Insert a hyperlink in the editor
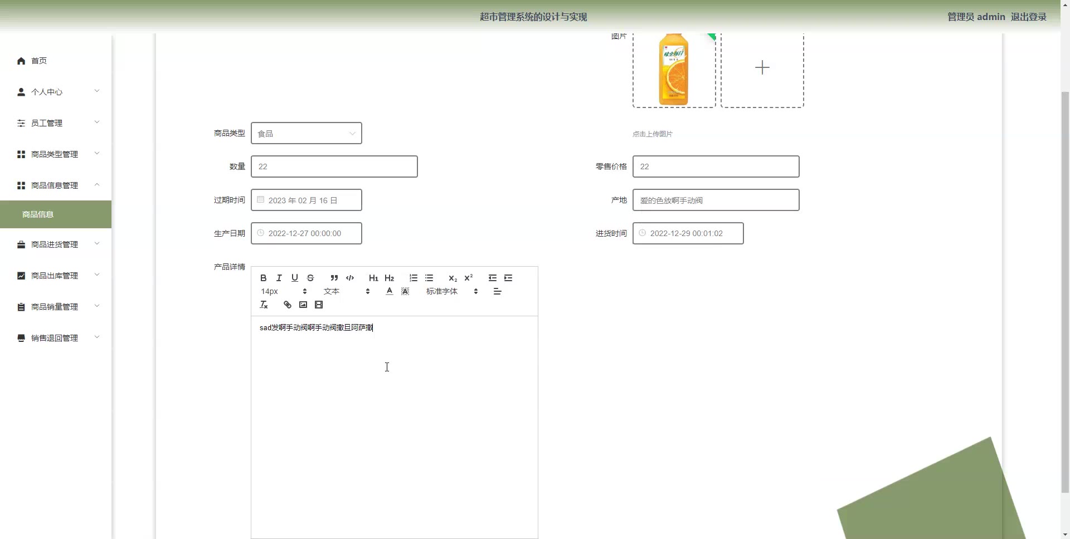This screenshot has width=1070, height=539. point(287,305)
